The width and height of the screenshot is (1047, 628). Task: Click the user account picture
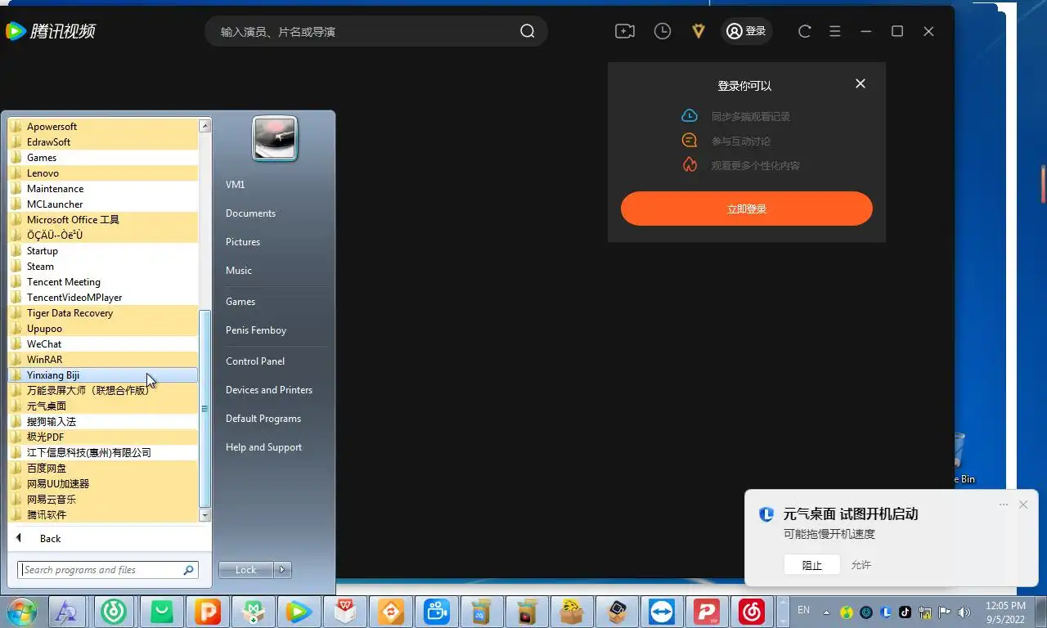(275, 138)
